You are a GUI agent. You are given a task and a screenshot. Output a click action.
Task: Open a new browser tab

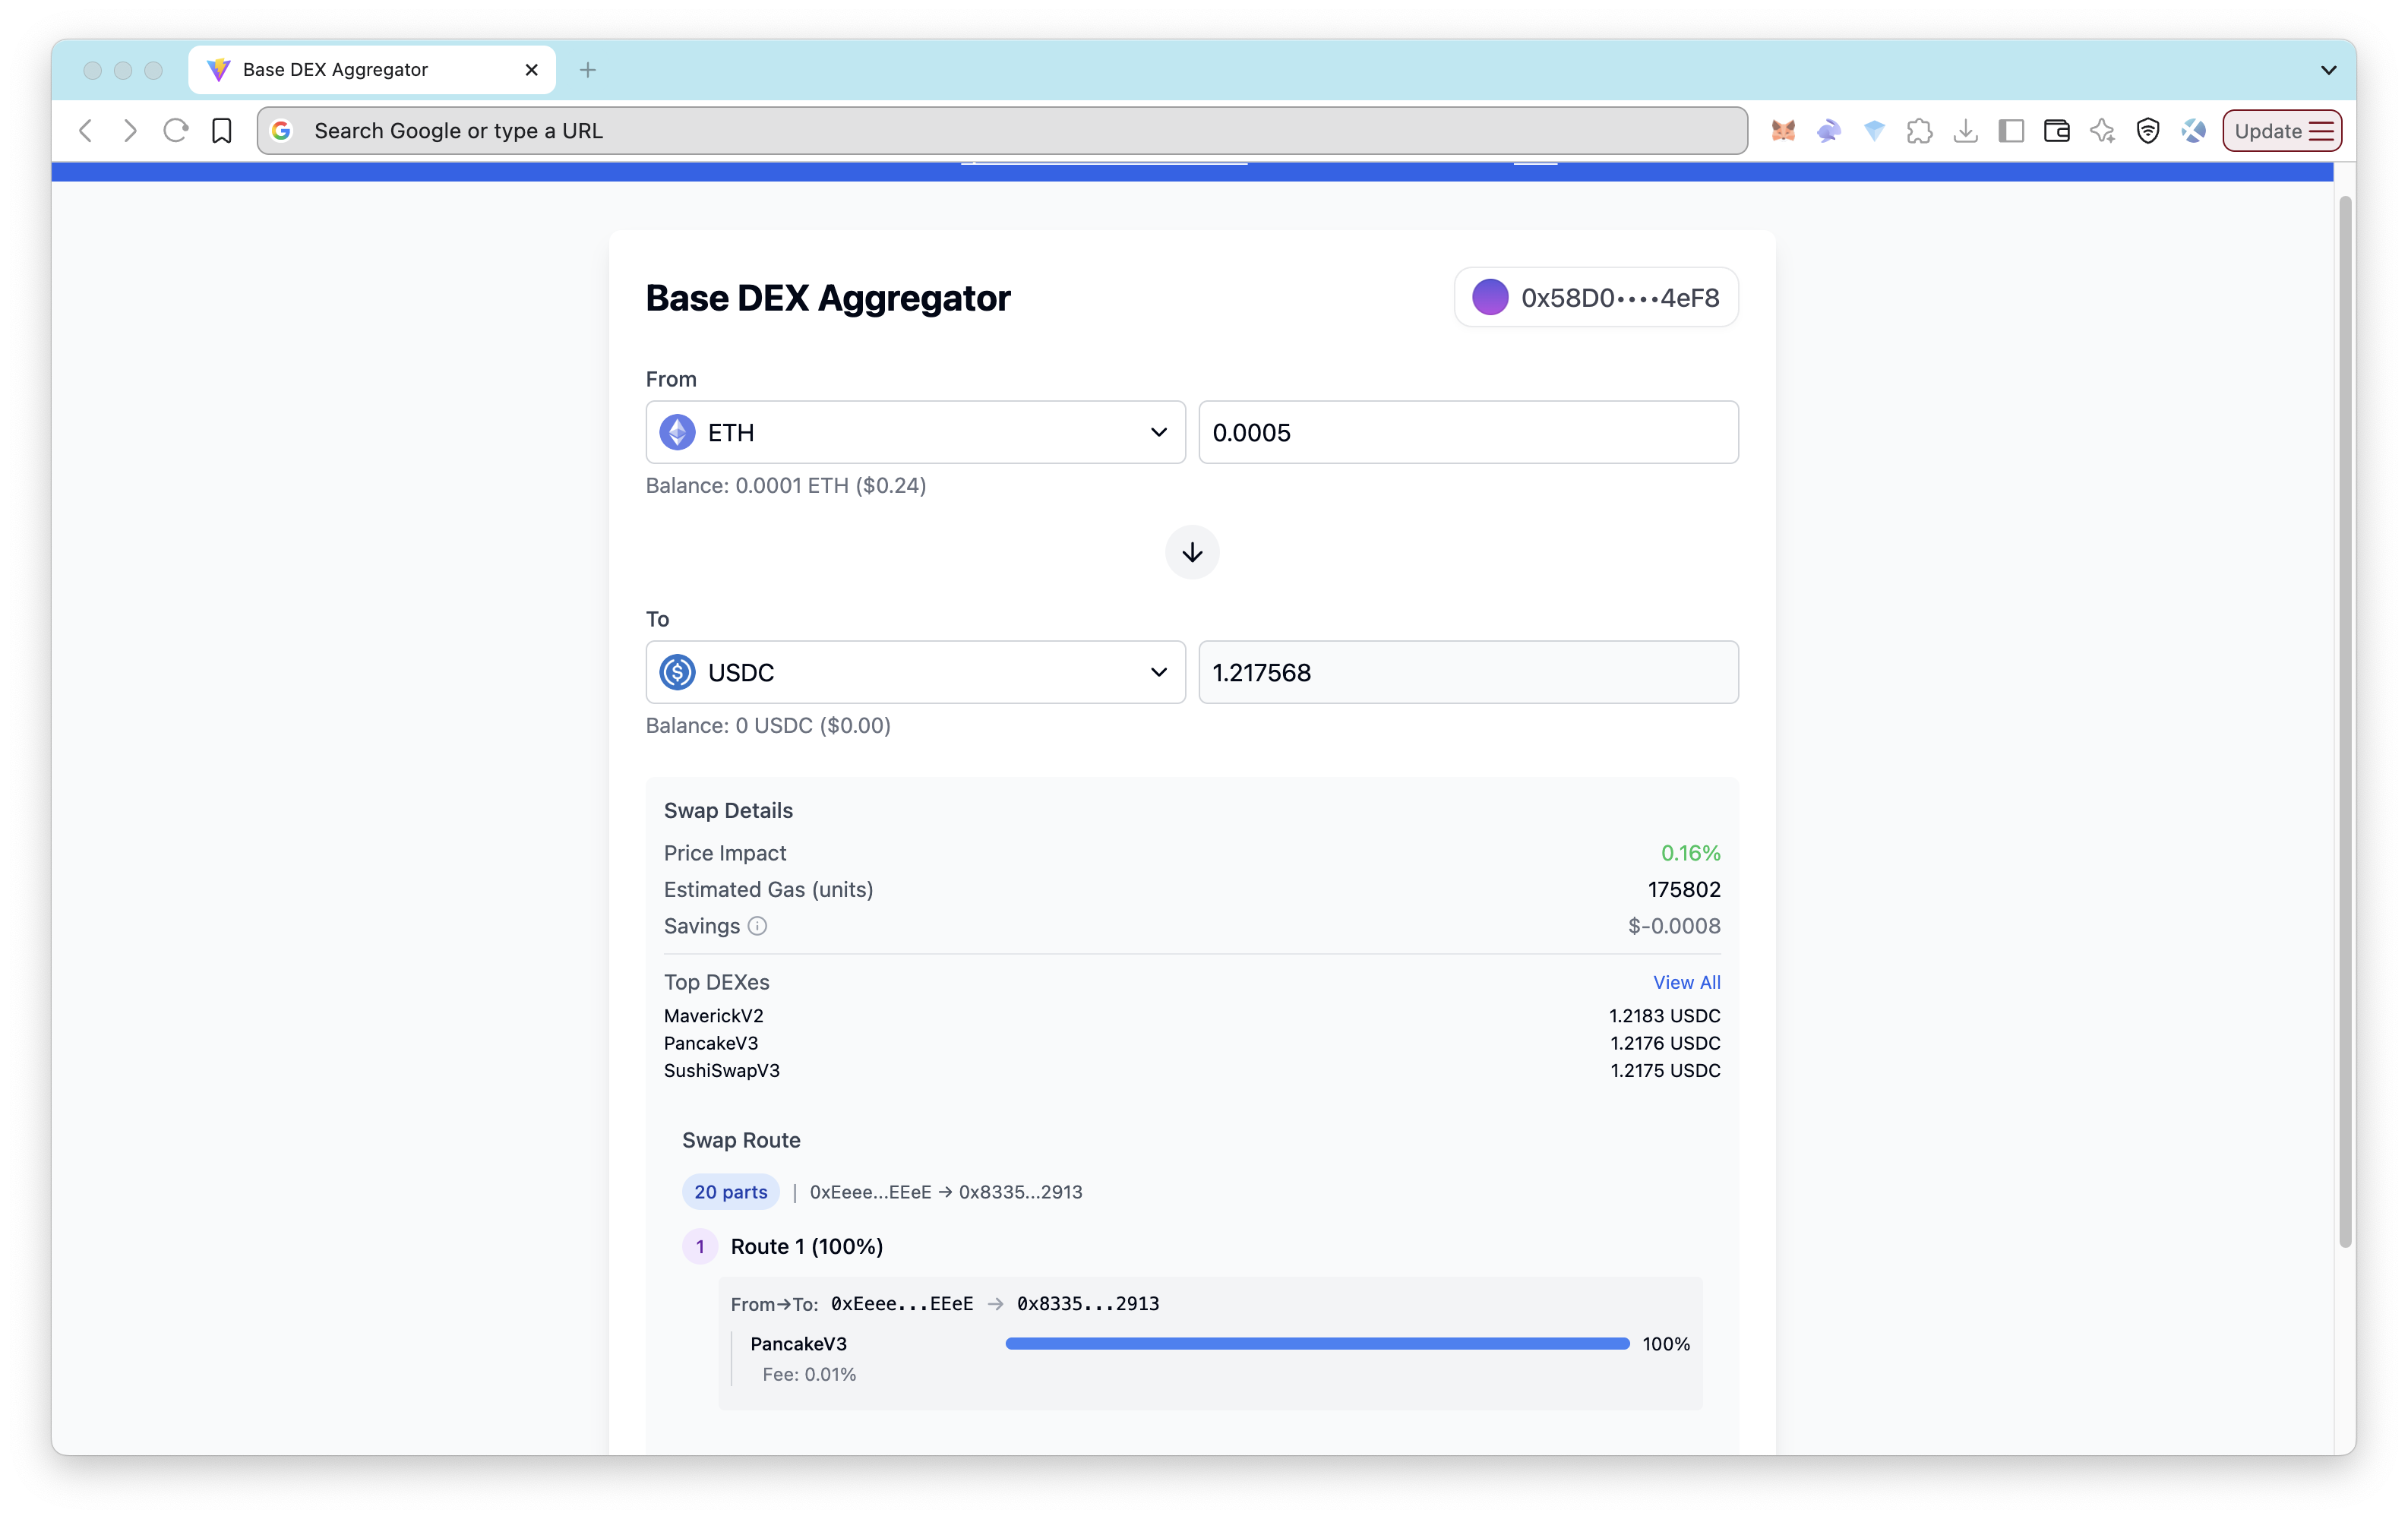588,70
